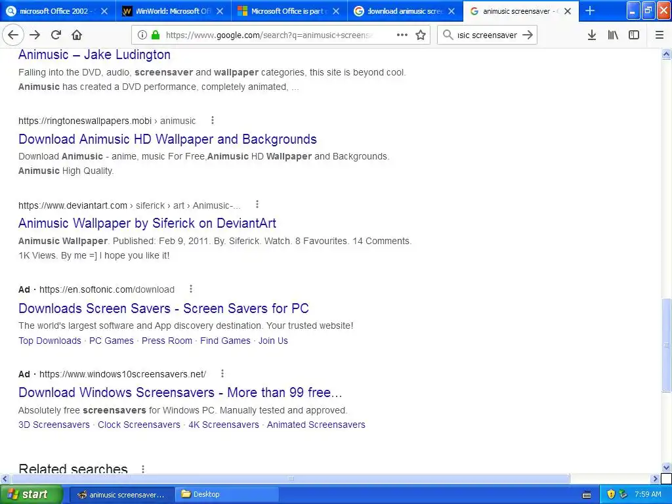Open the Firefox hamburger menu
Image resolution: width=672 pixels, height=504 pixels.
660,35
